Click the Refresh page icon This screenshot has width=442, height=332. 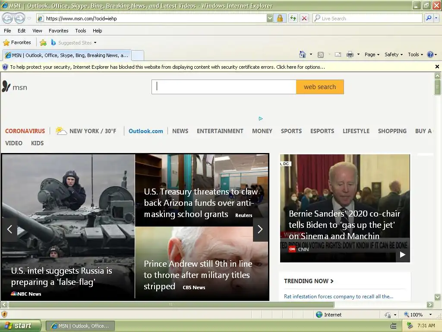point(293,19)
